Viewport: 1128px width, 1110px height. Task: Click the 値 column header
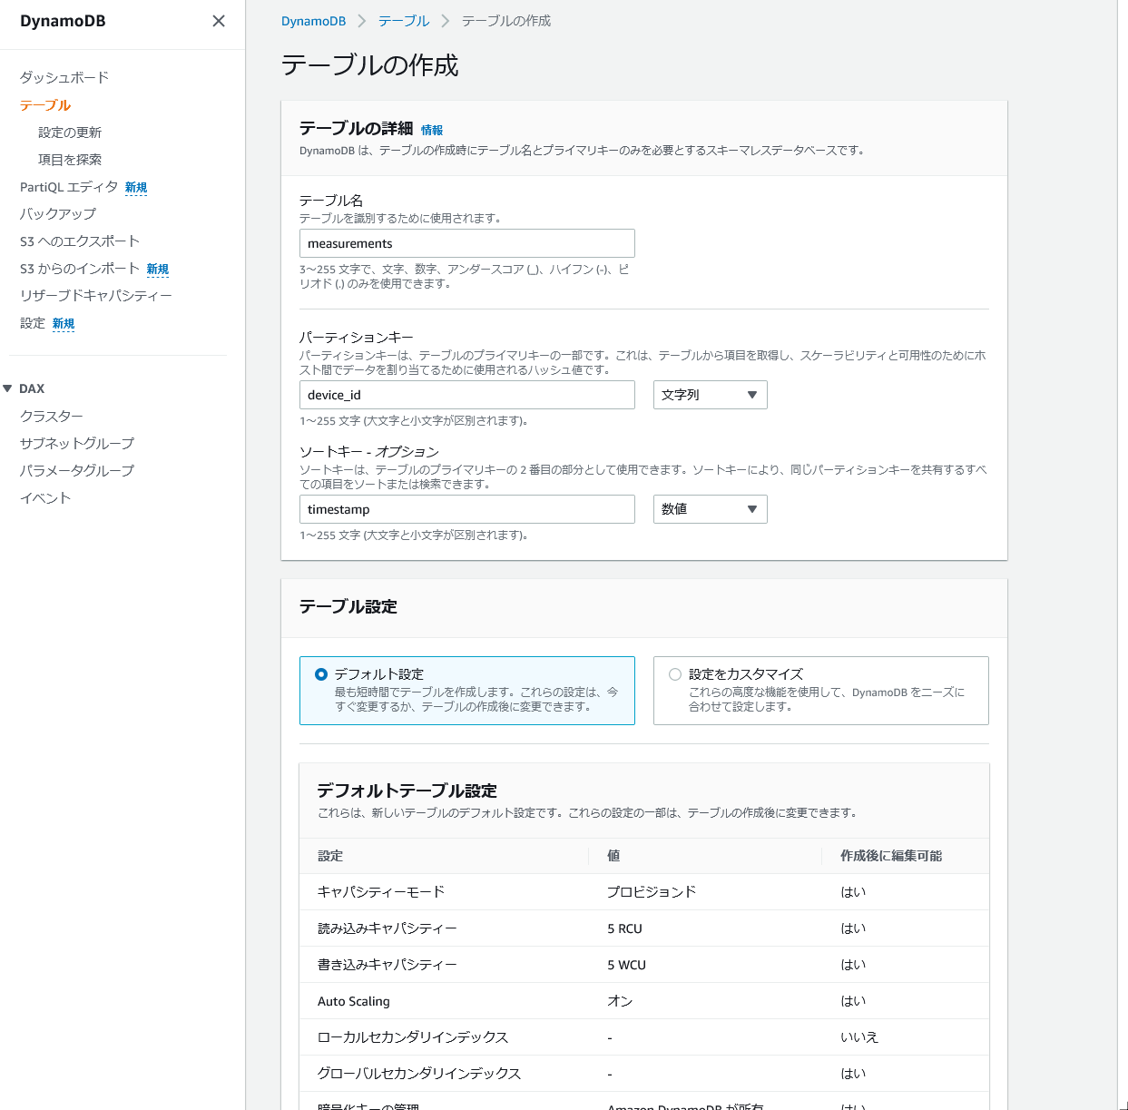point(613,856)
